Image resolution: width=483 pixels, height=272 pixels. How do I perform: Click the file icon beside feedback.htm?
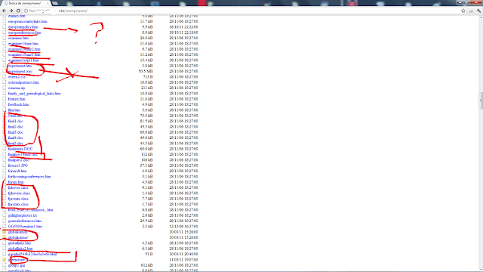5,104
